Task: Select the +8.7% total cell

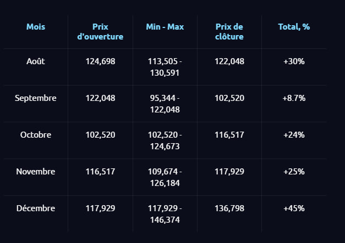Action: 294,98
